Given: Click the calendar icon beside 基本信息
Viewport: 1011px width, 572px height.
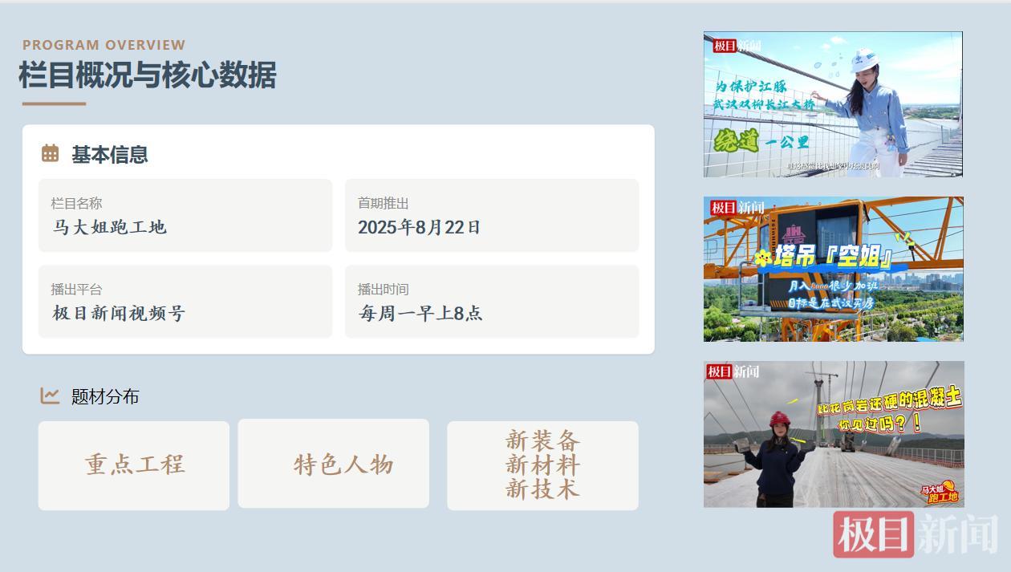Looking at the screenshot, I should 49,154.
